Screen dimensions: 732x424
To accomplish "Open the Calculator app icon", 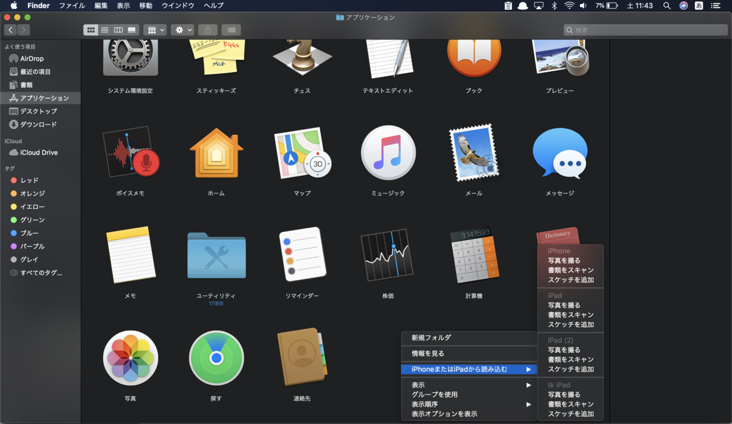I will tap(474, 255).
